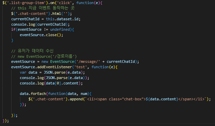Place cursor on the Korean 'this' comment line

(43, 8)
